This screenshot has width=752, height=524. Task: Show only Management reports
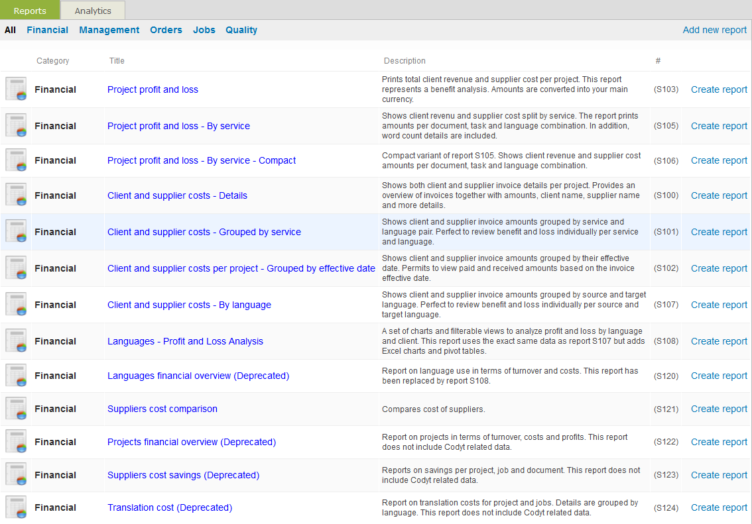[109, 30]
